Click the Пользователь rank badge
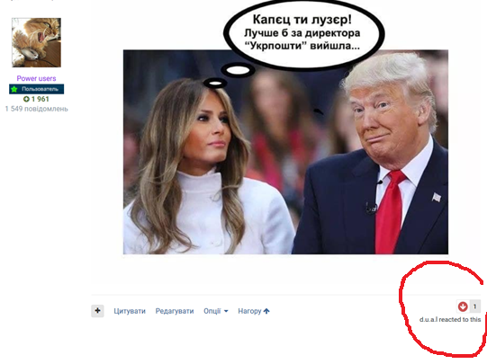 pos(36,89)
